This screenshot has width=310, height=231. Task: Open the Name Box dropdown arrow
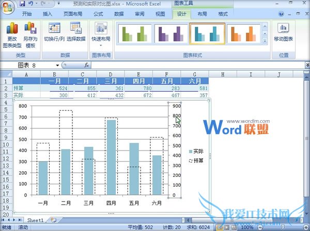57,65
